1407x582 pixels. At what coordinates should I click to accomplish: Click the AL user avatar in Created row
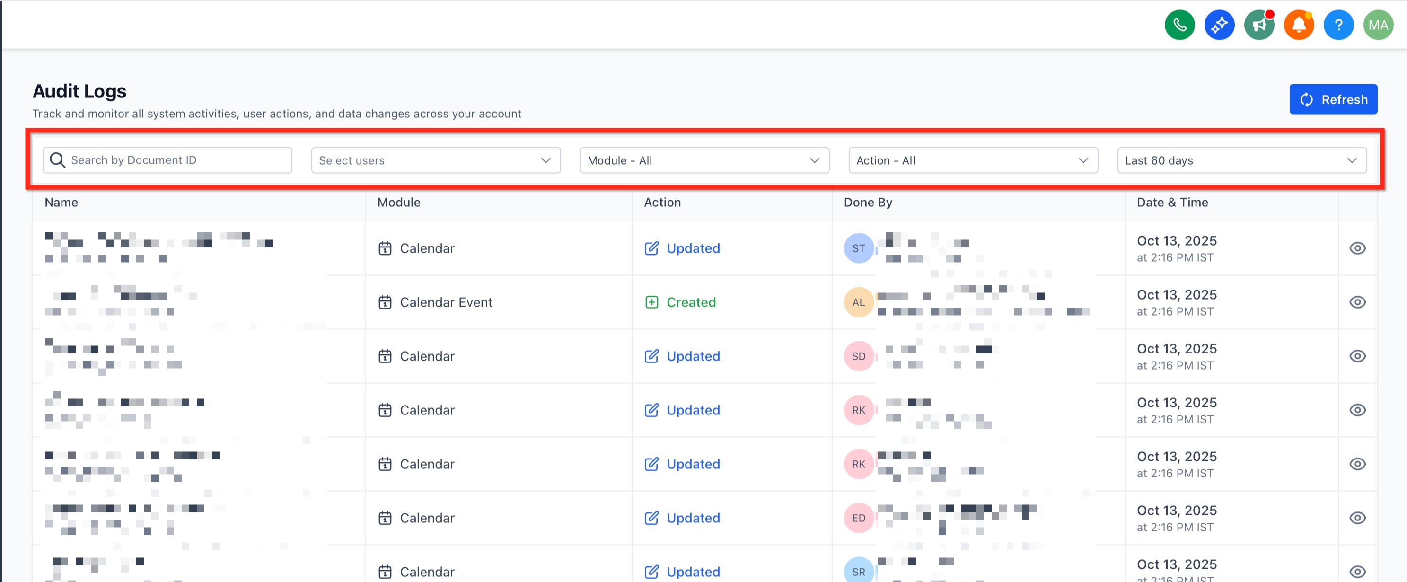[x=858, y=302]
